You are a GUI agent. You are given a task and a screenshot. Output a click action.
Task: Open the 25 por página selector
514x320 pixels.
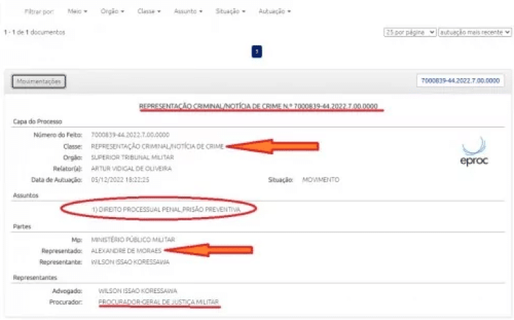tap(410, 32)
